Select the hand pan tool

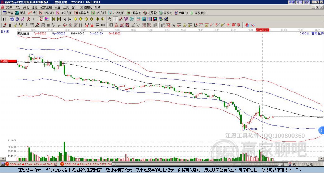(110, 19)
